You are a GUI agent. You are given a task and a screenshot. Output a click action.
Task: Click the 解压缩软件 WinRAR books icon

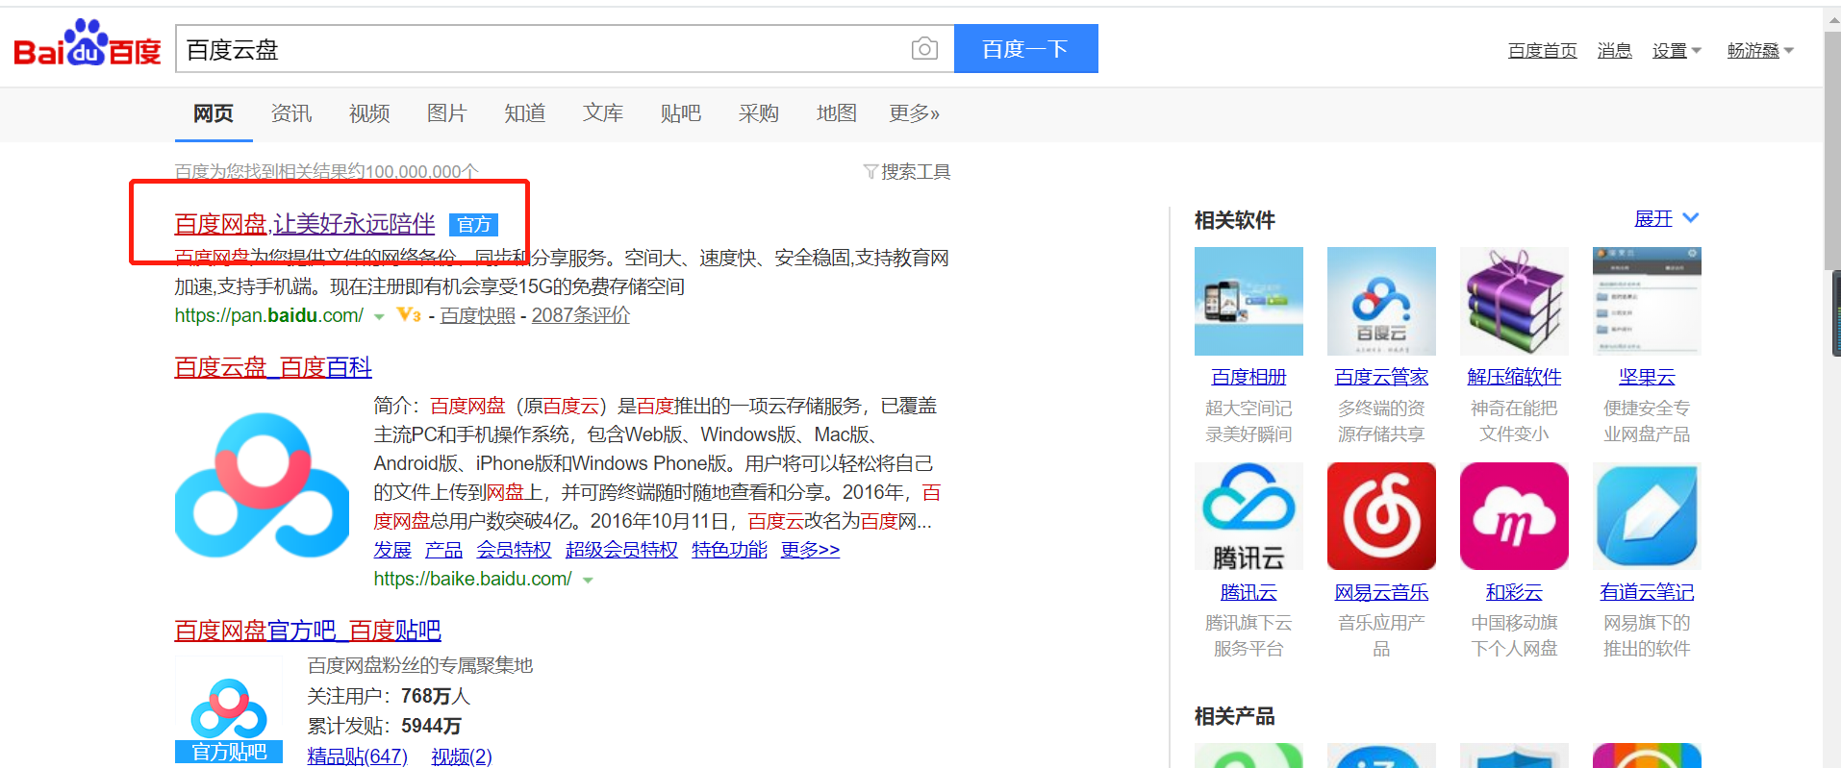pos(1513,301)
